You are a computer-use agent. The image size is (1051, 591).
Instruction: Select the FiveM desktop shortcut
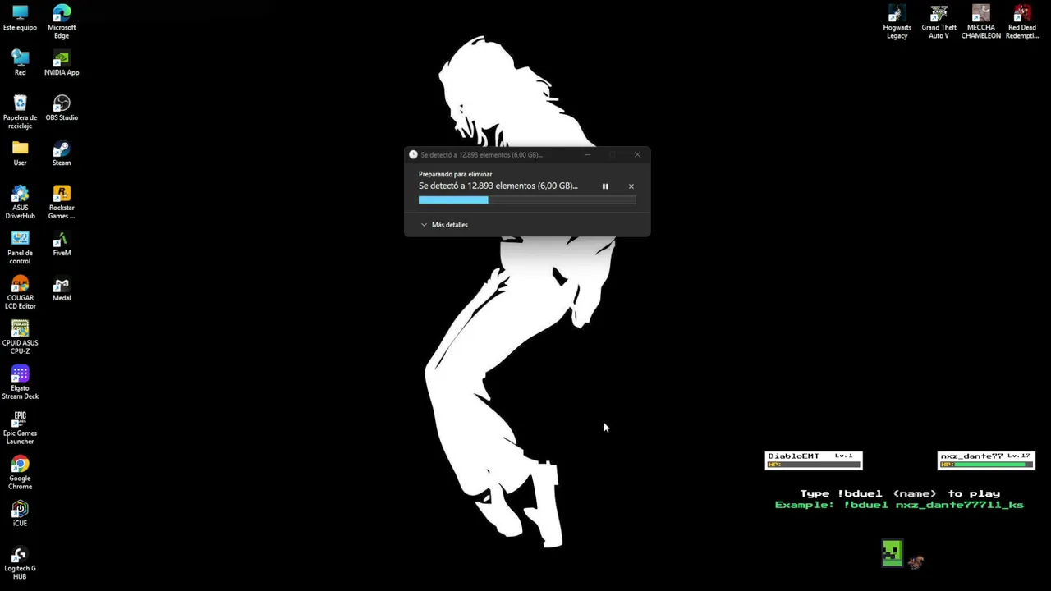tap(62, 243)
